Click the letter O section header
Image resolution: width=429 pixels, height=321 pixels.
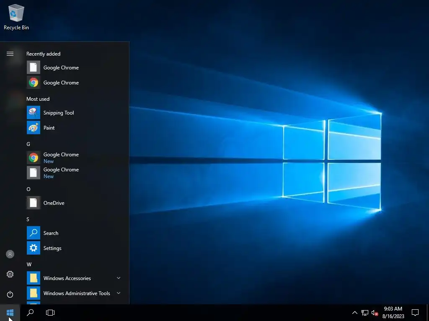28,189
